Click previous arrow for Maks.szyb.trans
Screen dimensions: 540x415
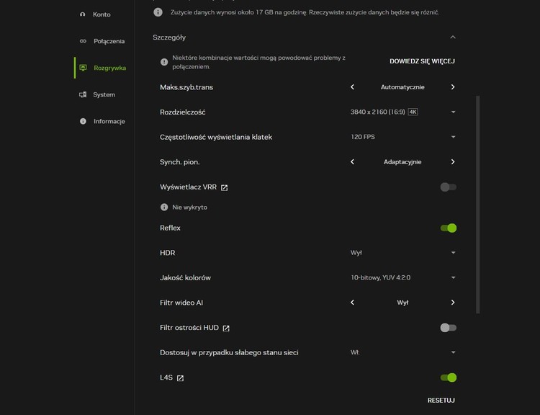[x=352, y=87]
